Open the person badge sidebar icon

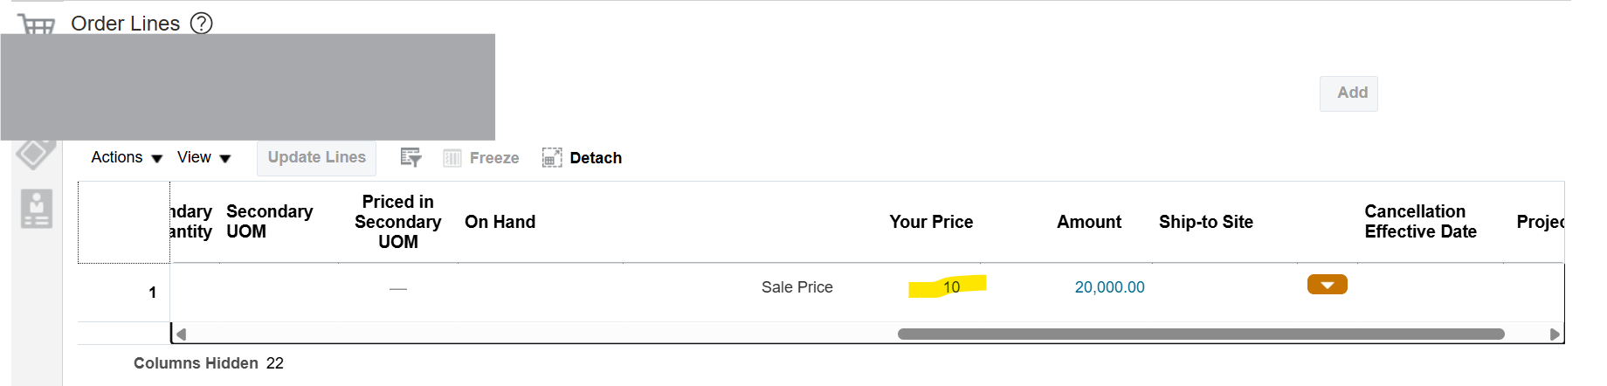tap(37, 209)
